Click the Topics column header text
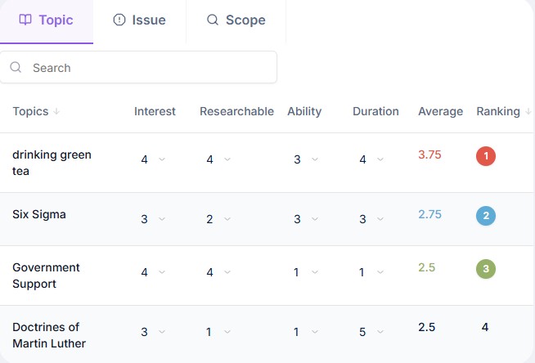 point(30,111)
